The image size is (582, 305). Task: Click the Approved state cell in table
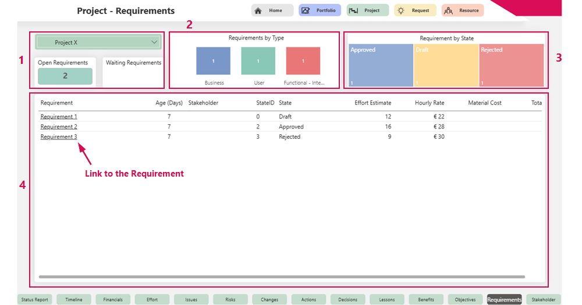tap(291, 127)
